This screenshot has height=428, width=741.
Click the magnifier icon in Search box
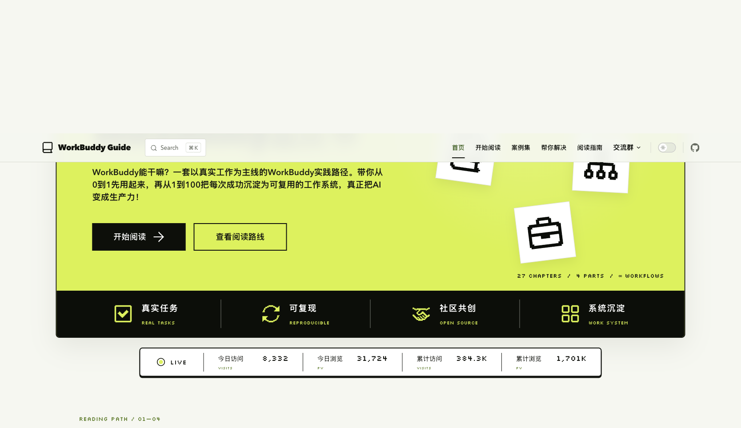tap(154, 148)
